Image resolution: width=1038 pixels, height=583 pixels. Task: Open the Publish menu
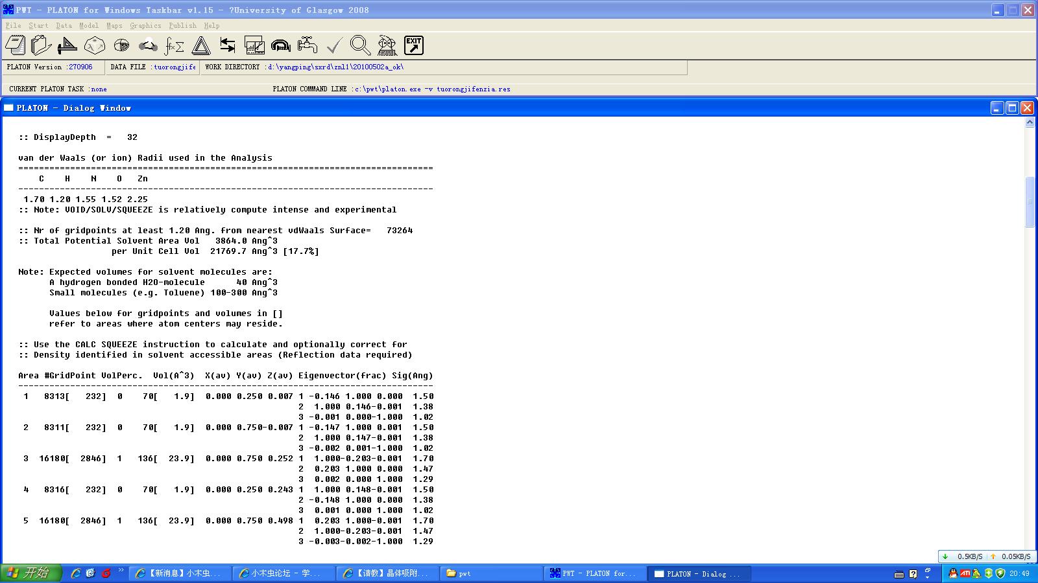click(x=182, y=26)
